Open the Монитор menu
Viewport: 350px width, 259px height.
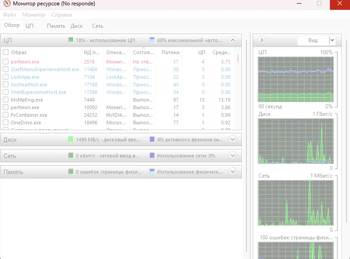(x=33, y=15)
